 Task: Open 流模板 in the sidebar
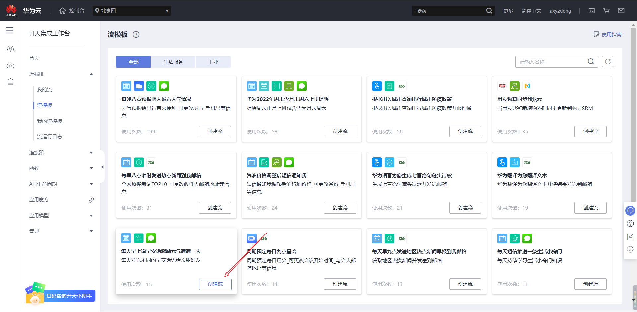click(x=45, y=105)
